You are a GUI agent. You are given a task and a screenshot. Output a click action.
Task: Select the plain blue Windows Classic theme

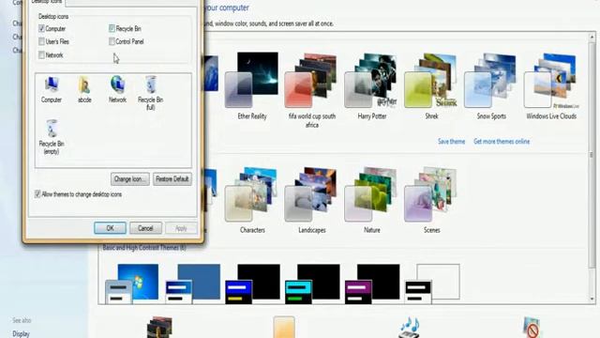point(192,284)
